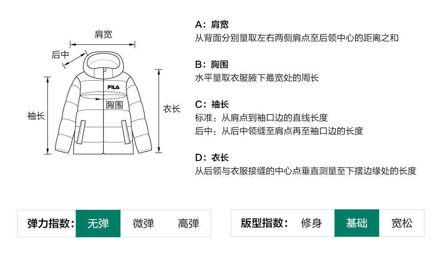
Task: Click the FILA logo on the jacket
Action: (x=113, y=87)
